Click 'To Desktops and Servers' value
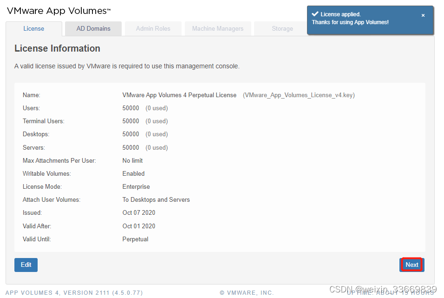This screenshot has width=444, height=298. (x=156, y=200)
